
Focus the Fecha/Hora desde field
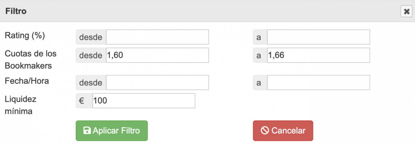coord(157,83)
